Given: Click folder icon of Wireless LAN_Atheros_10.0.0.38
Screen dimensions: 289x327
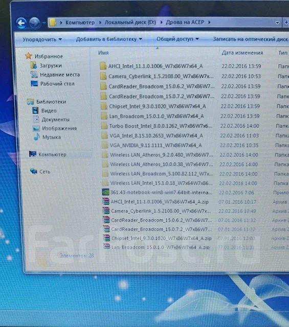Looking at the screenshot, I should [105, 164].
